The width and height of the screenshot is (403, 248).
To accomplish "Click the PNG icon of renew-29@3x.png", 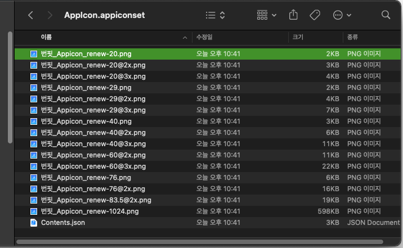I will (x=34, y=110).
